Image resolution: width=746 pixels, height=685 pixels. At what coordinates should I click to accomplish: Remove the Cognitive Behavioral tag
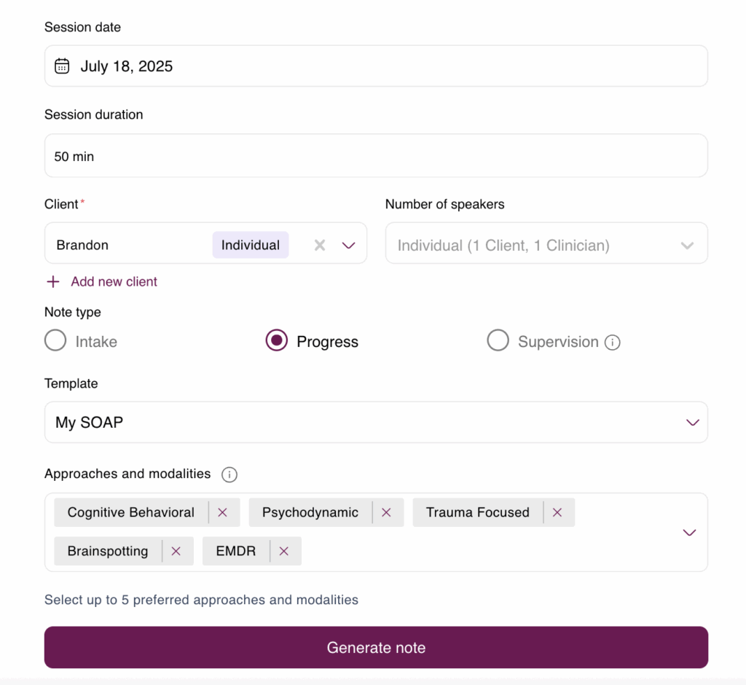(x=222, y=512)
